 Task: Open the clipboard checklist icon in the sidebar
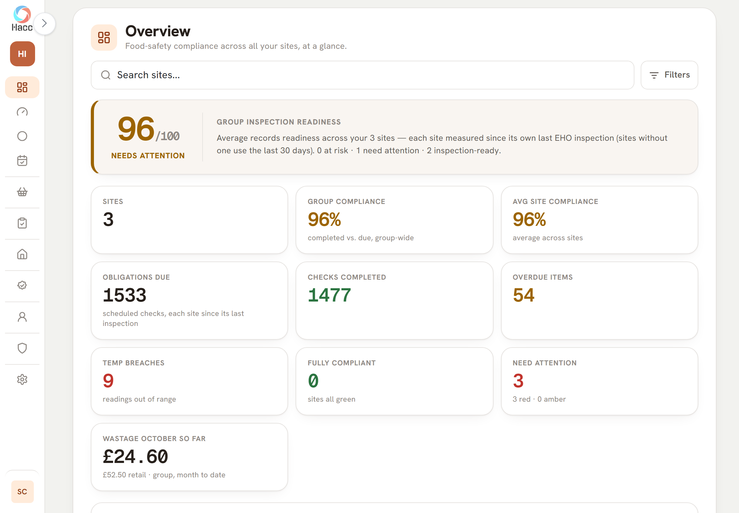click(22, 223)
